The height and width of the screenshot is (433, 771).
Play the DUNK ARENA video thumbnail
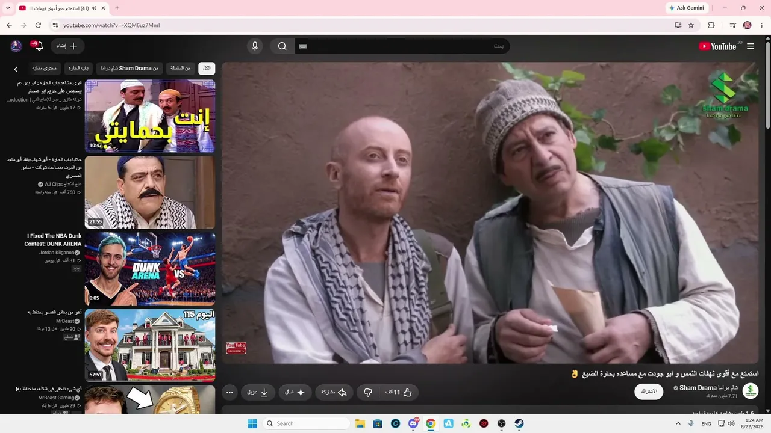150,269
